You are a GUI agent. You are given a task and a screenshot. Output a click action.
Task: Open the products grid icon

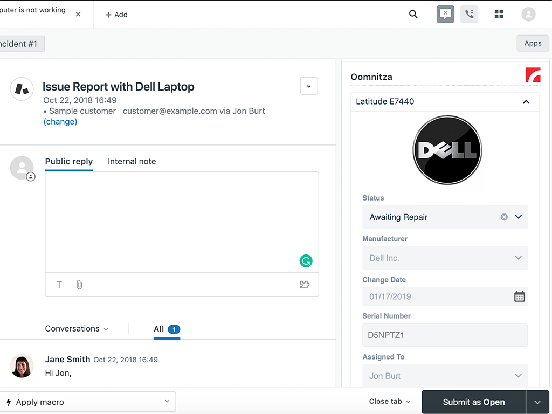(499, 15)
